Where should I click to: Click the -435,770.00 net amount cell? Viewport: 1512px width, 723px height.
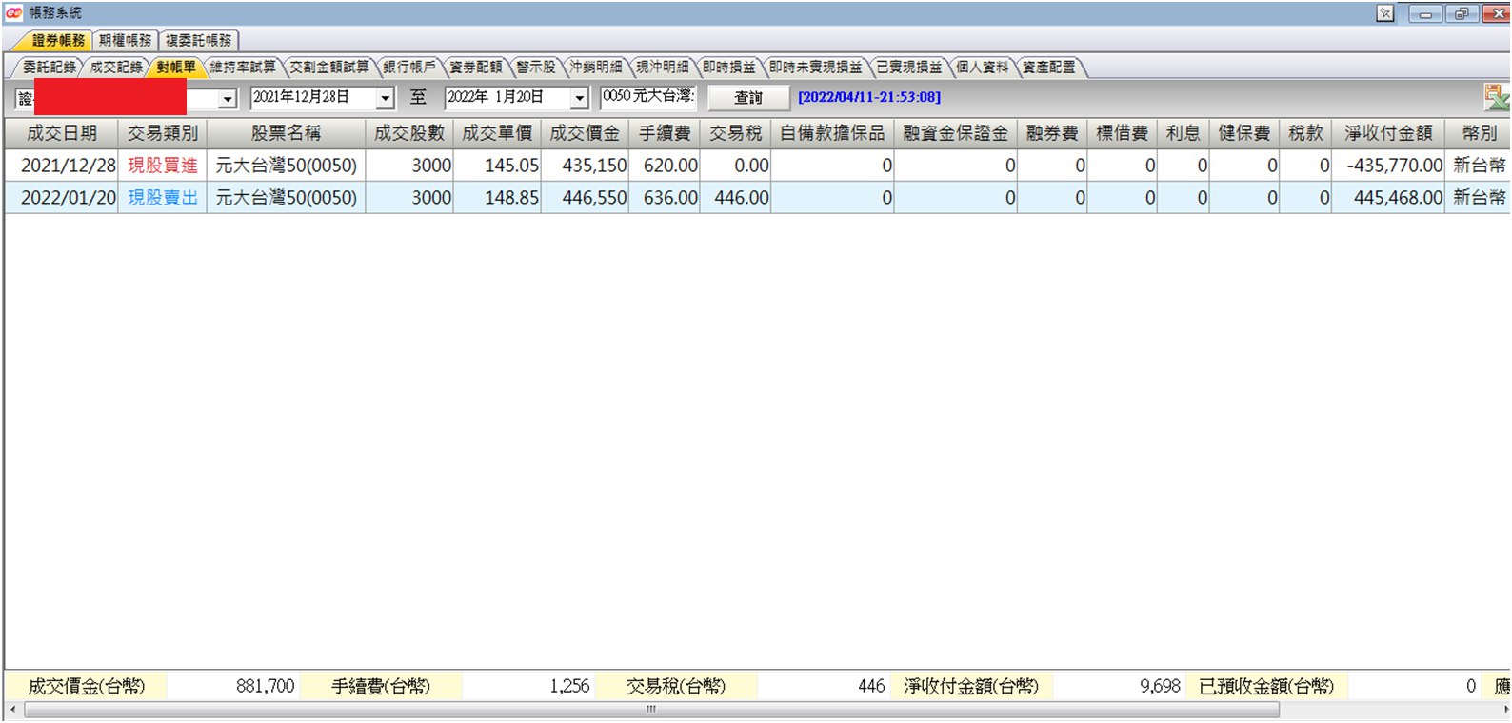point(1388,166)
